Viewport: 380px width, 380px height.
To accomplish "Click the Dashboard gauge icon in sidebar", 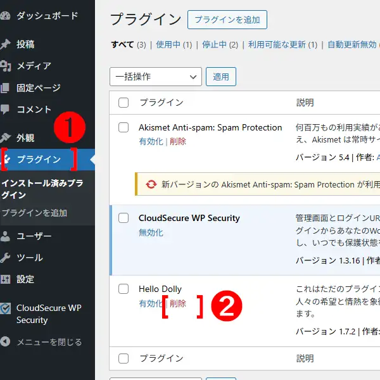I will [5, 16].
